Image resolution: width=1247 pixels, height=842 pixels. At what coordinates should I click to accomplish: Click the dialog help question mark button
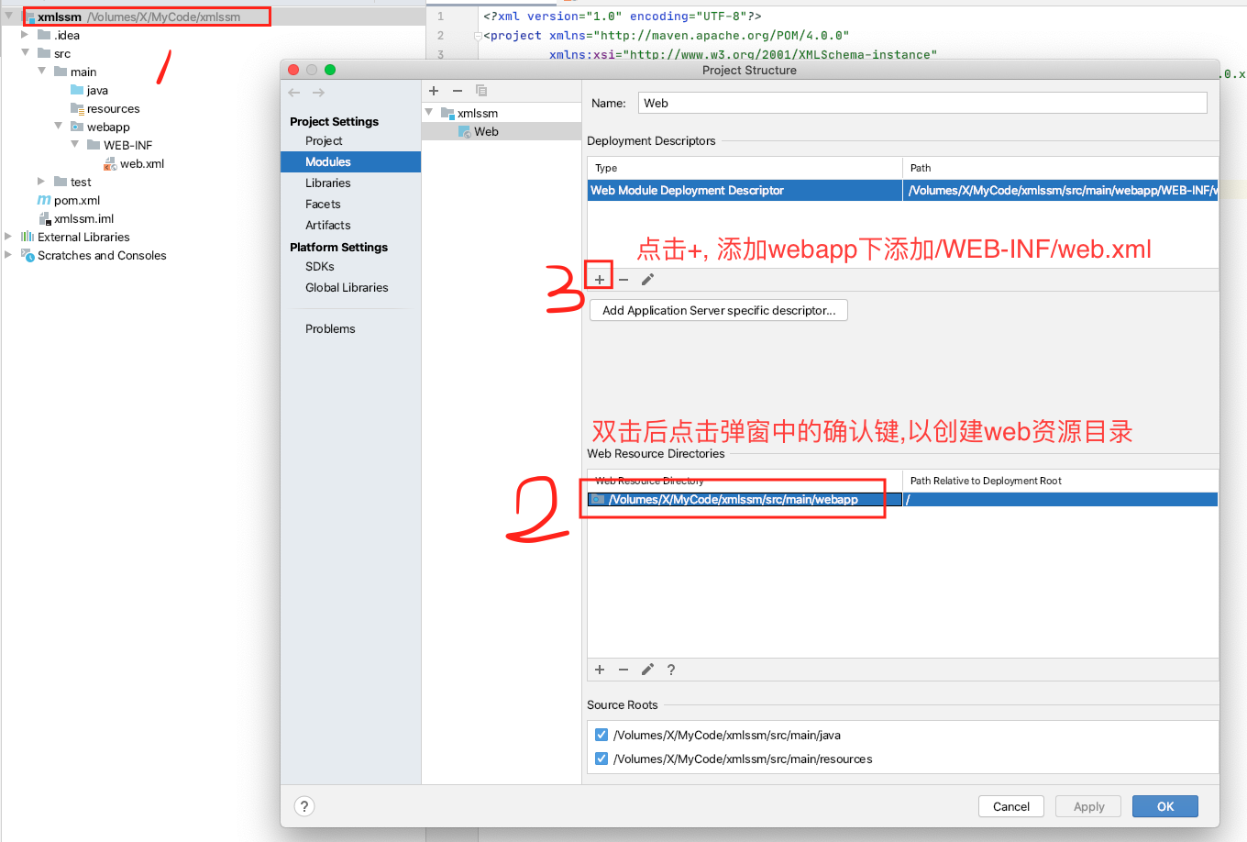click(x=304, y=806)
